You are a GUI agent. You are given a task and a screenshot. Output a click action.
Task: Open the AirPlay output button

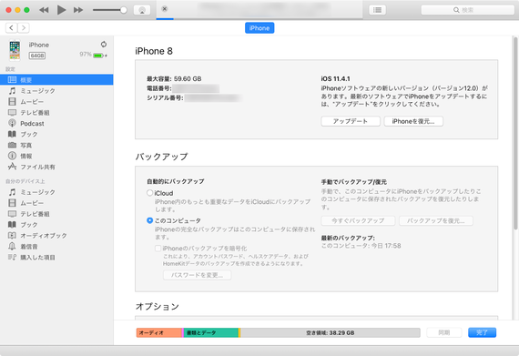coord(142,10)
